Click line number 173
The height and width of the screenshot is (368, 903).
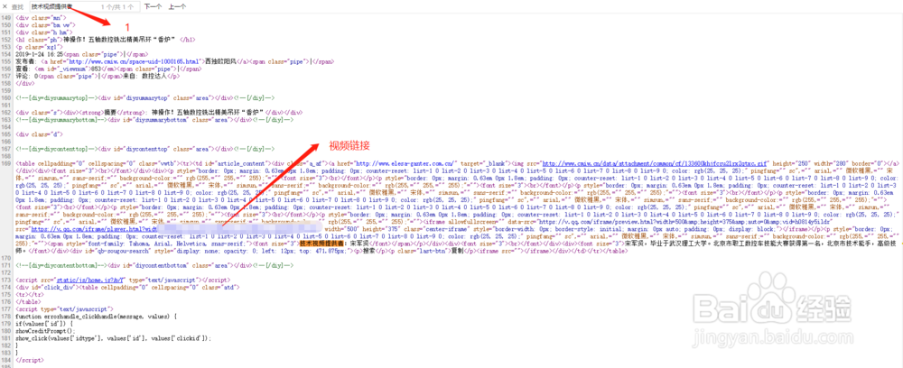click(5, 279)
